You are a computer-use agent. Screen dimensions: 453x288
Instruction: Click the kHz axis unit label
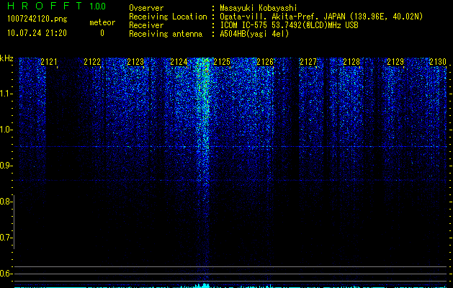pyautogui.click(x=6, y=58)
